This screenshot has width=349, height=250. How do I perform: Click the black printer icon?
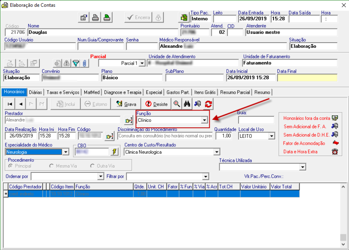point(95,17)
